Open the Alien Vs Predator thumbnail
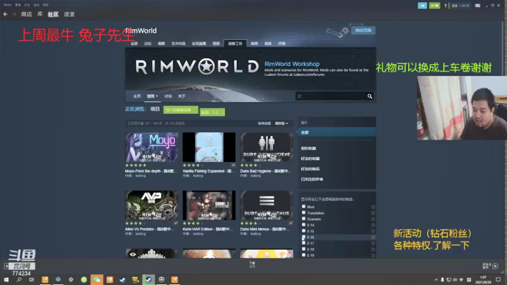The width and height of the screenshot is (507, 285). click(151, 205)
